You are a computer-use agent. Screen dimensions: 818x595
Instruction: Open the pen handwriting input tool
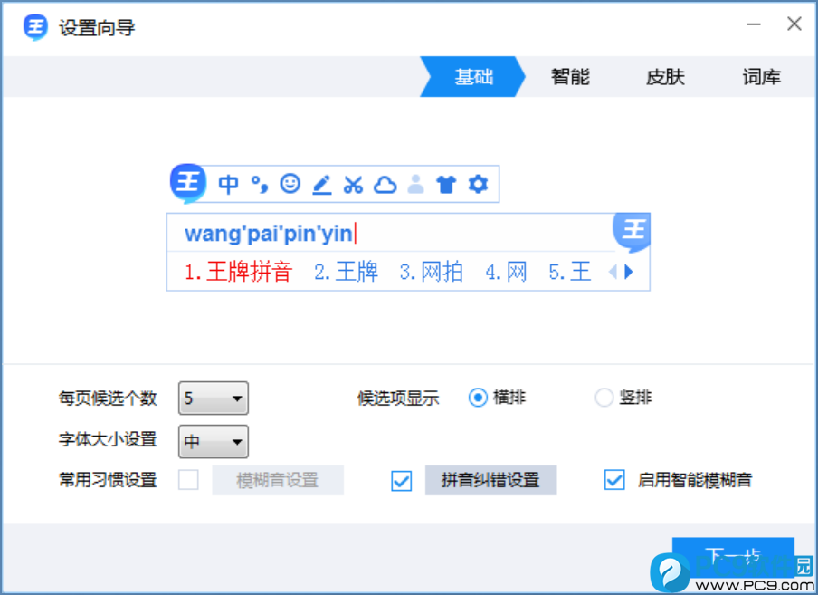point(322,185)
